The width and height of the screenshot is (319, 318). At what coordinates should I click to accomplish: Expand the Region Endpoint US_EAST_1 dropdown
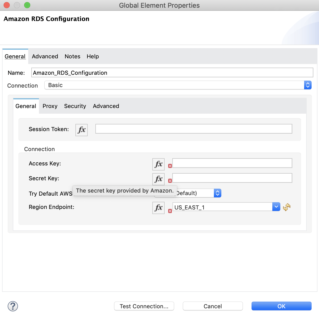(276, 207)
